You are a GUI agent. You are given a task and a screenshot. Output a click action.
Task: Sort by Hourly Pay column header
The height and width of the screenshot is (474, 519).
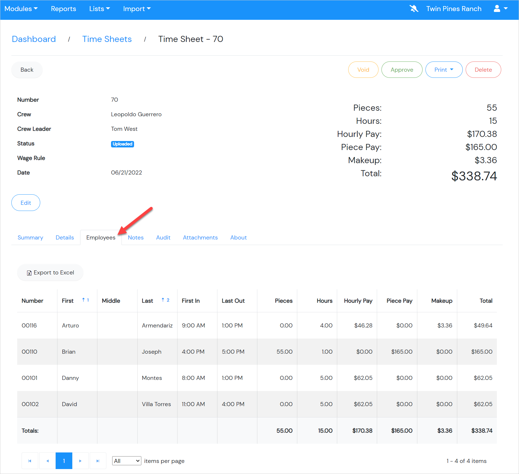coord(358,301)
